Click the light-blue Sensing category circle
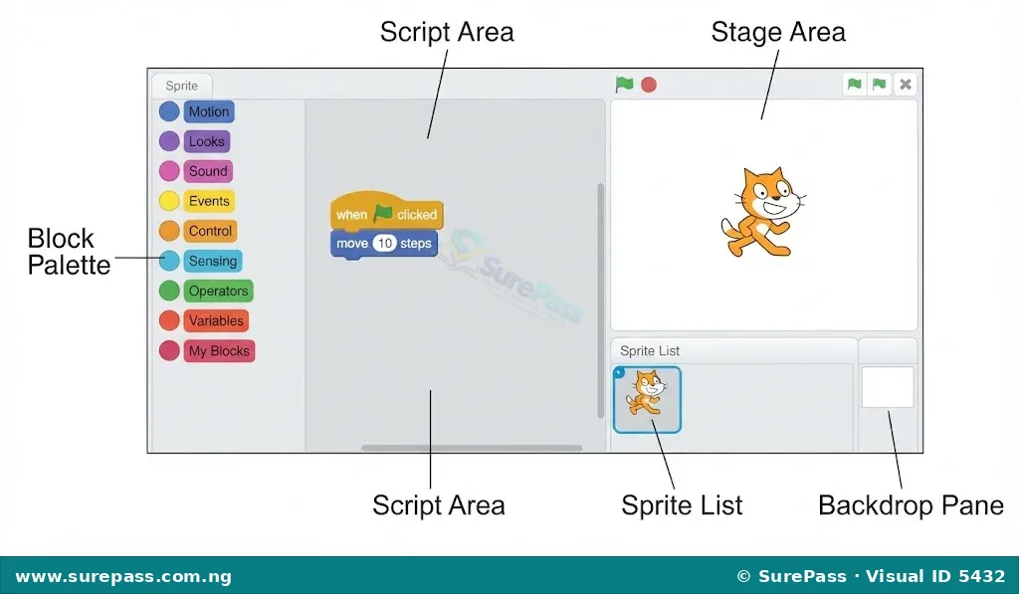The image size is (1019, 594). click(x=169, y=261)
